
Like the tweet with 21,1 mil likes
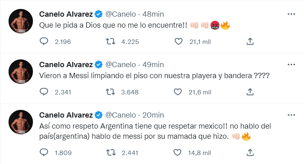pyautogui.click(x=178, y=41)
